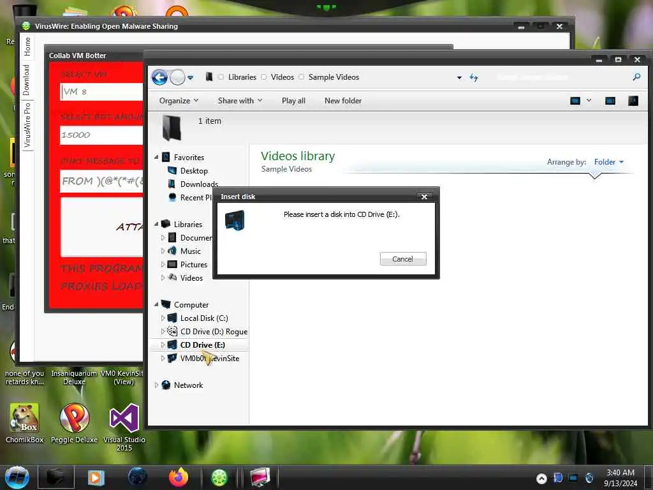
Task: Click the CD drive icon in dialog
Action: pos(235,220)
